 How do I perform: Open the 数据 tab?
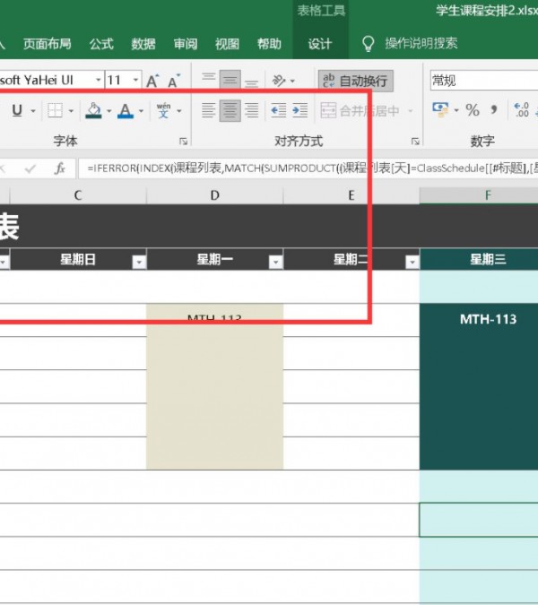click(x=143, y=44)
